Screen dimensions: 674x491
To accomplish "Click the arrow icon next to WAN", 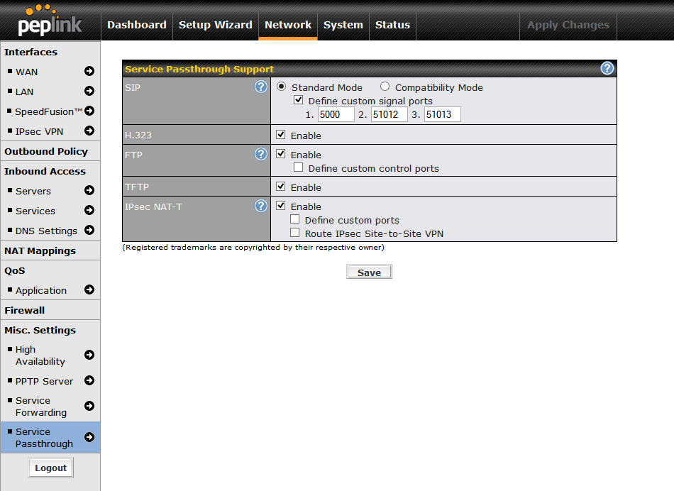I will coord(88,72).
